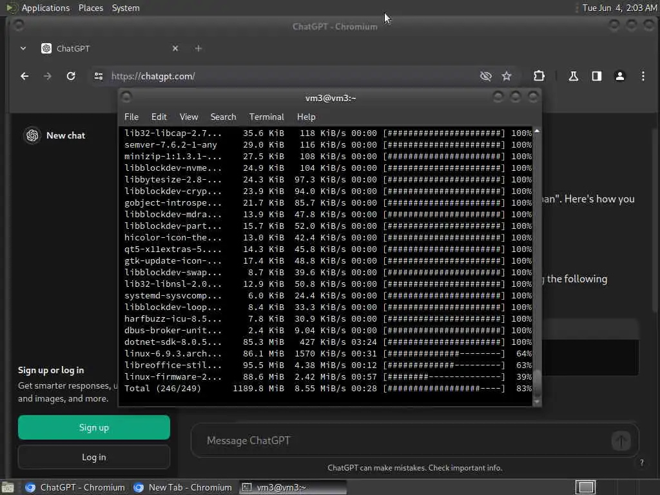Click the terminal scrollbar down arrow
Screen dimensions: 660x495
537,402
